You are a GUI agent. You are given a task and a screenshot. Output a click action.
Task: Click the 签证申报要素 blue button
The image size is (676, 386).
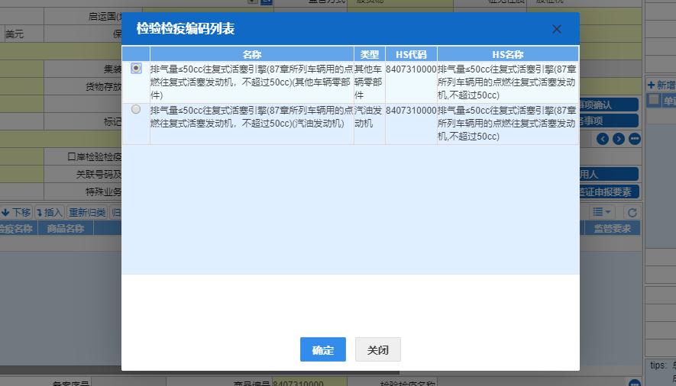point(609,191)
